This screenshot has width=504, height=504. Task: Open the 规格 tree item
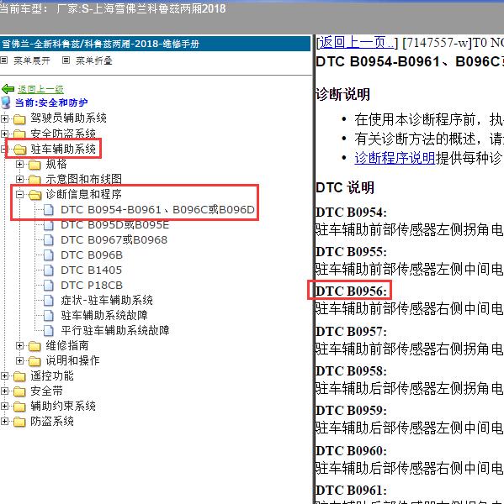[56, 164]
